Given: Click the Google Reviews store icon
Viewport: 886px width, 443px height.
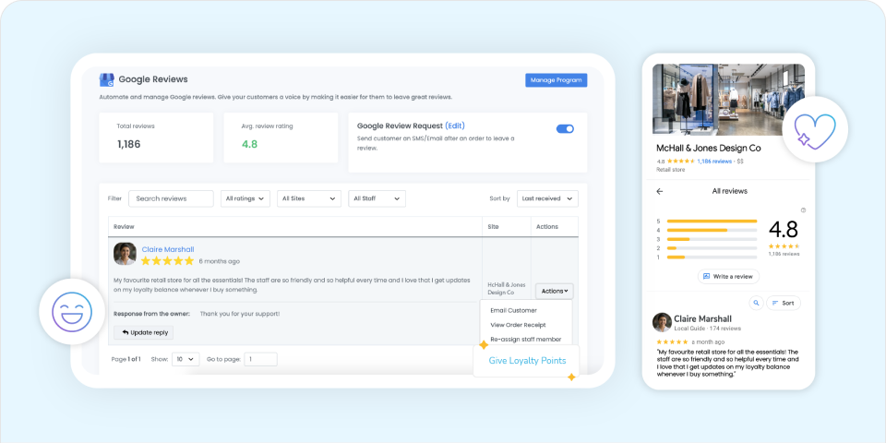Looking at the screenshot, I should 107,79.
